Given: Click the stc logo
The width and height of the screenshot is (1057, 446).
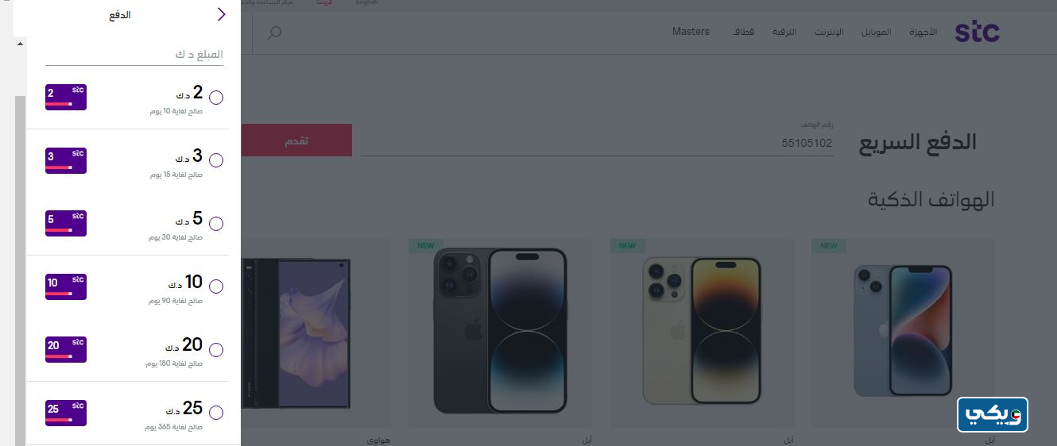Looking at the screenshot, I should click(x=977, y=32).
